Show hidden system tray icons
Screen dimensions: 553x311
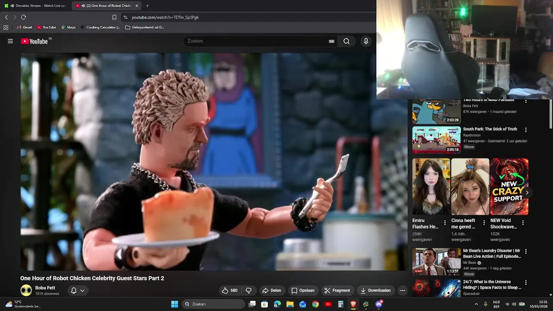(477, 304)
